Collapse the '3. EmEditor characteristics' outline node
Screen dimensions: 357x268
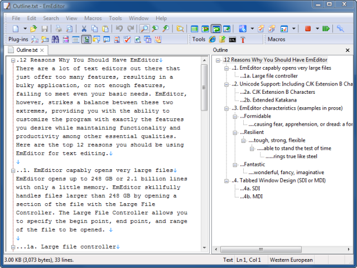click(226, 108)
